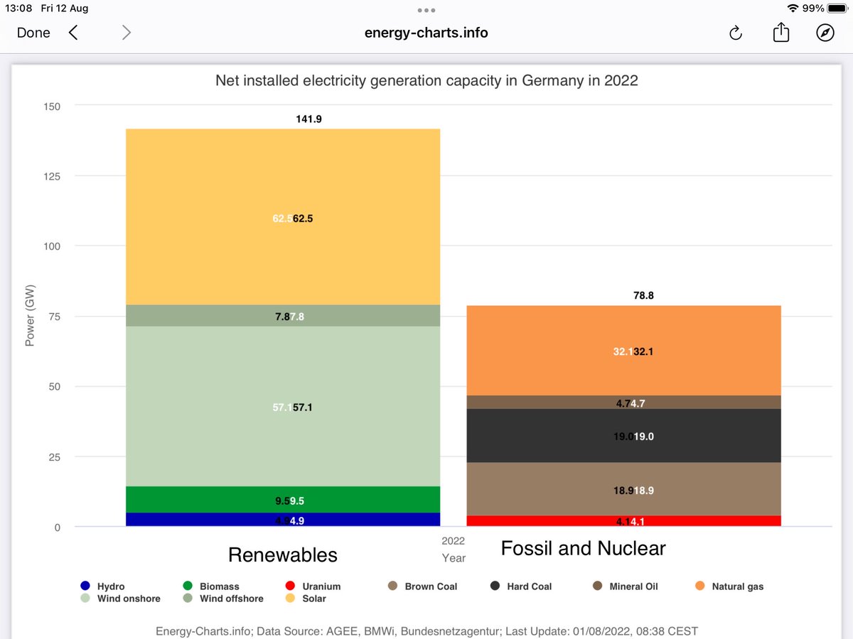
Task: Click the Fossil and Nuclear label
Action: tap(584, 548)
